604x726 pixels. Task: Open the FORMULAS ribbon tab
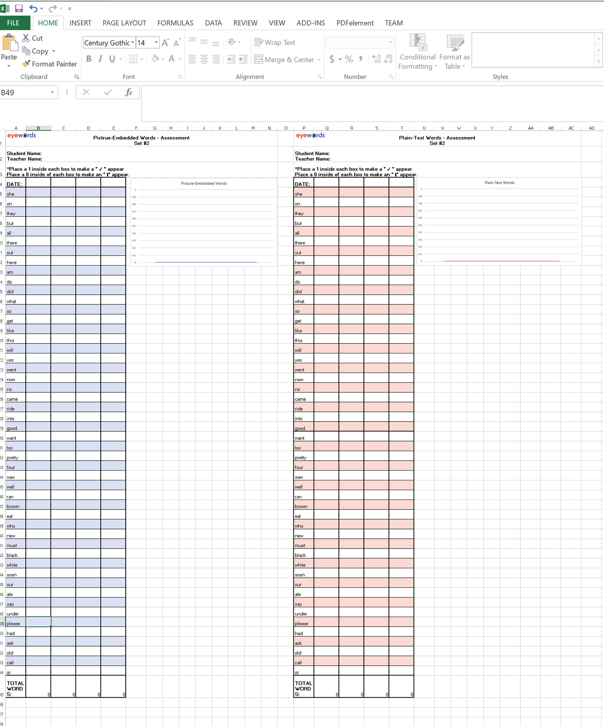pyautogui.click(x=175, y=23)
